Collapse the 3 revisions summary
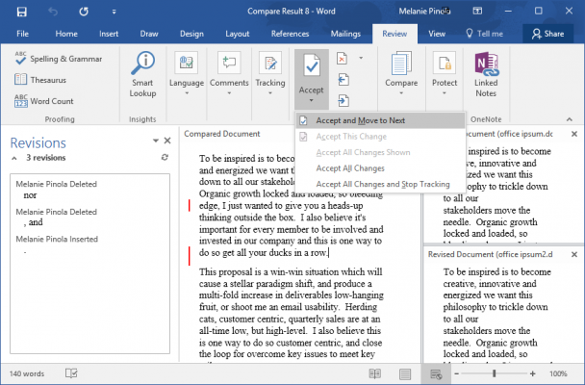Viewport: 585px width, 385px height. 14,158
